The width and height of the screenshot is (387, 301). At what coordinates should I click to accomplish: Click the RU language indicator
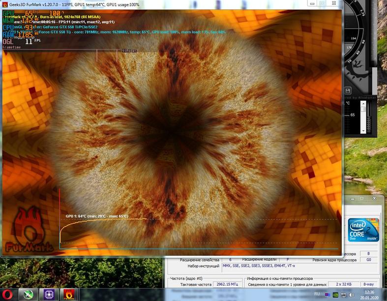pyautogui.click(x=317, y=294)
